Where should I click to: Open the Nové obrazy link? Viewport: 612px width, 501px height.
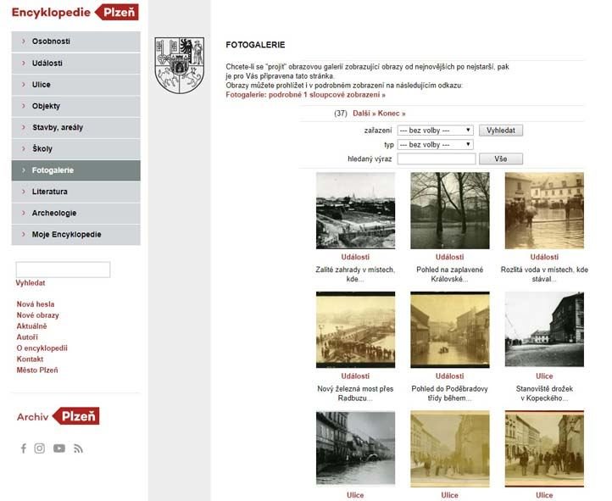point(38,315)
